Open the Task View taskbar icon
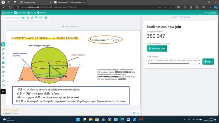 click(x=85, y=120)
